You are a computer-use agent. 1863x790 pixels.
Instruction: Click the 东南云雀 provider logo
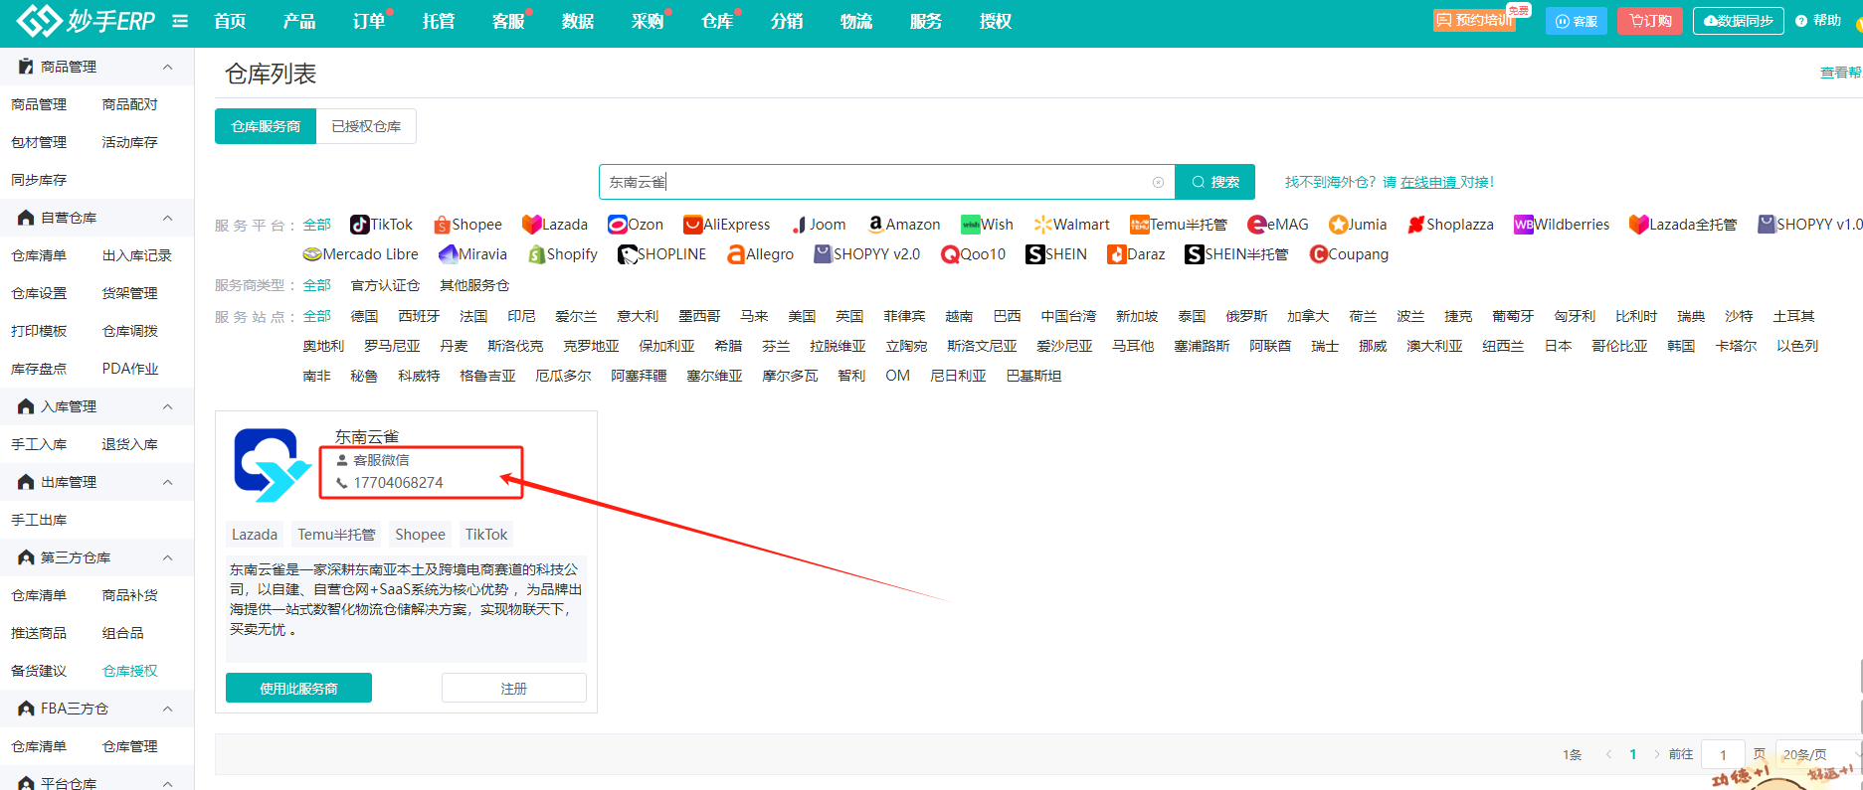pyautogui.click(x=273, y=465)
